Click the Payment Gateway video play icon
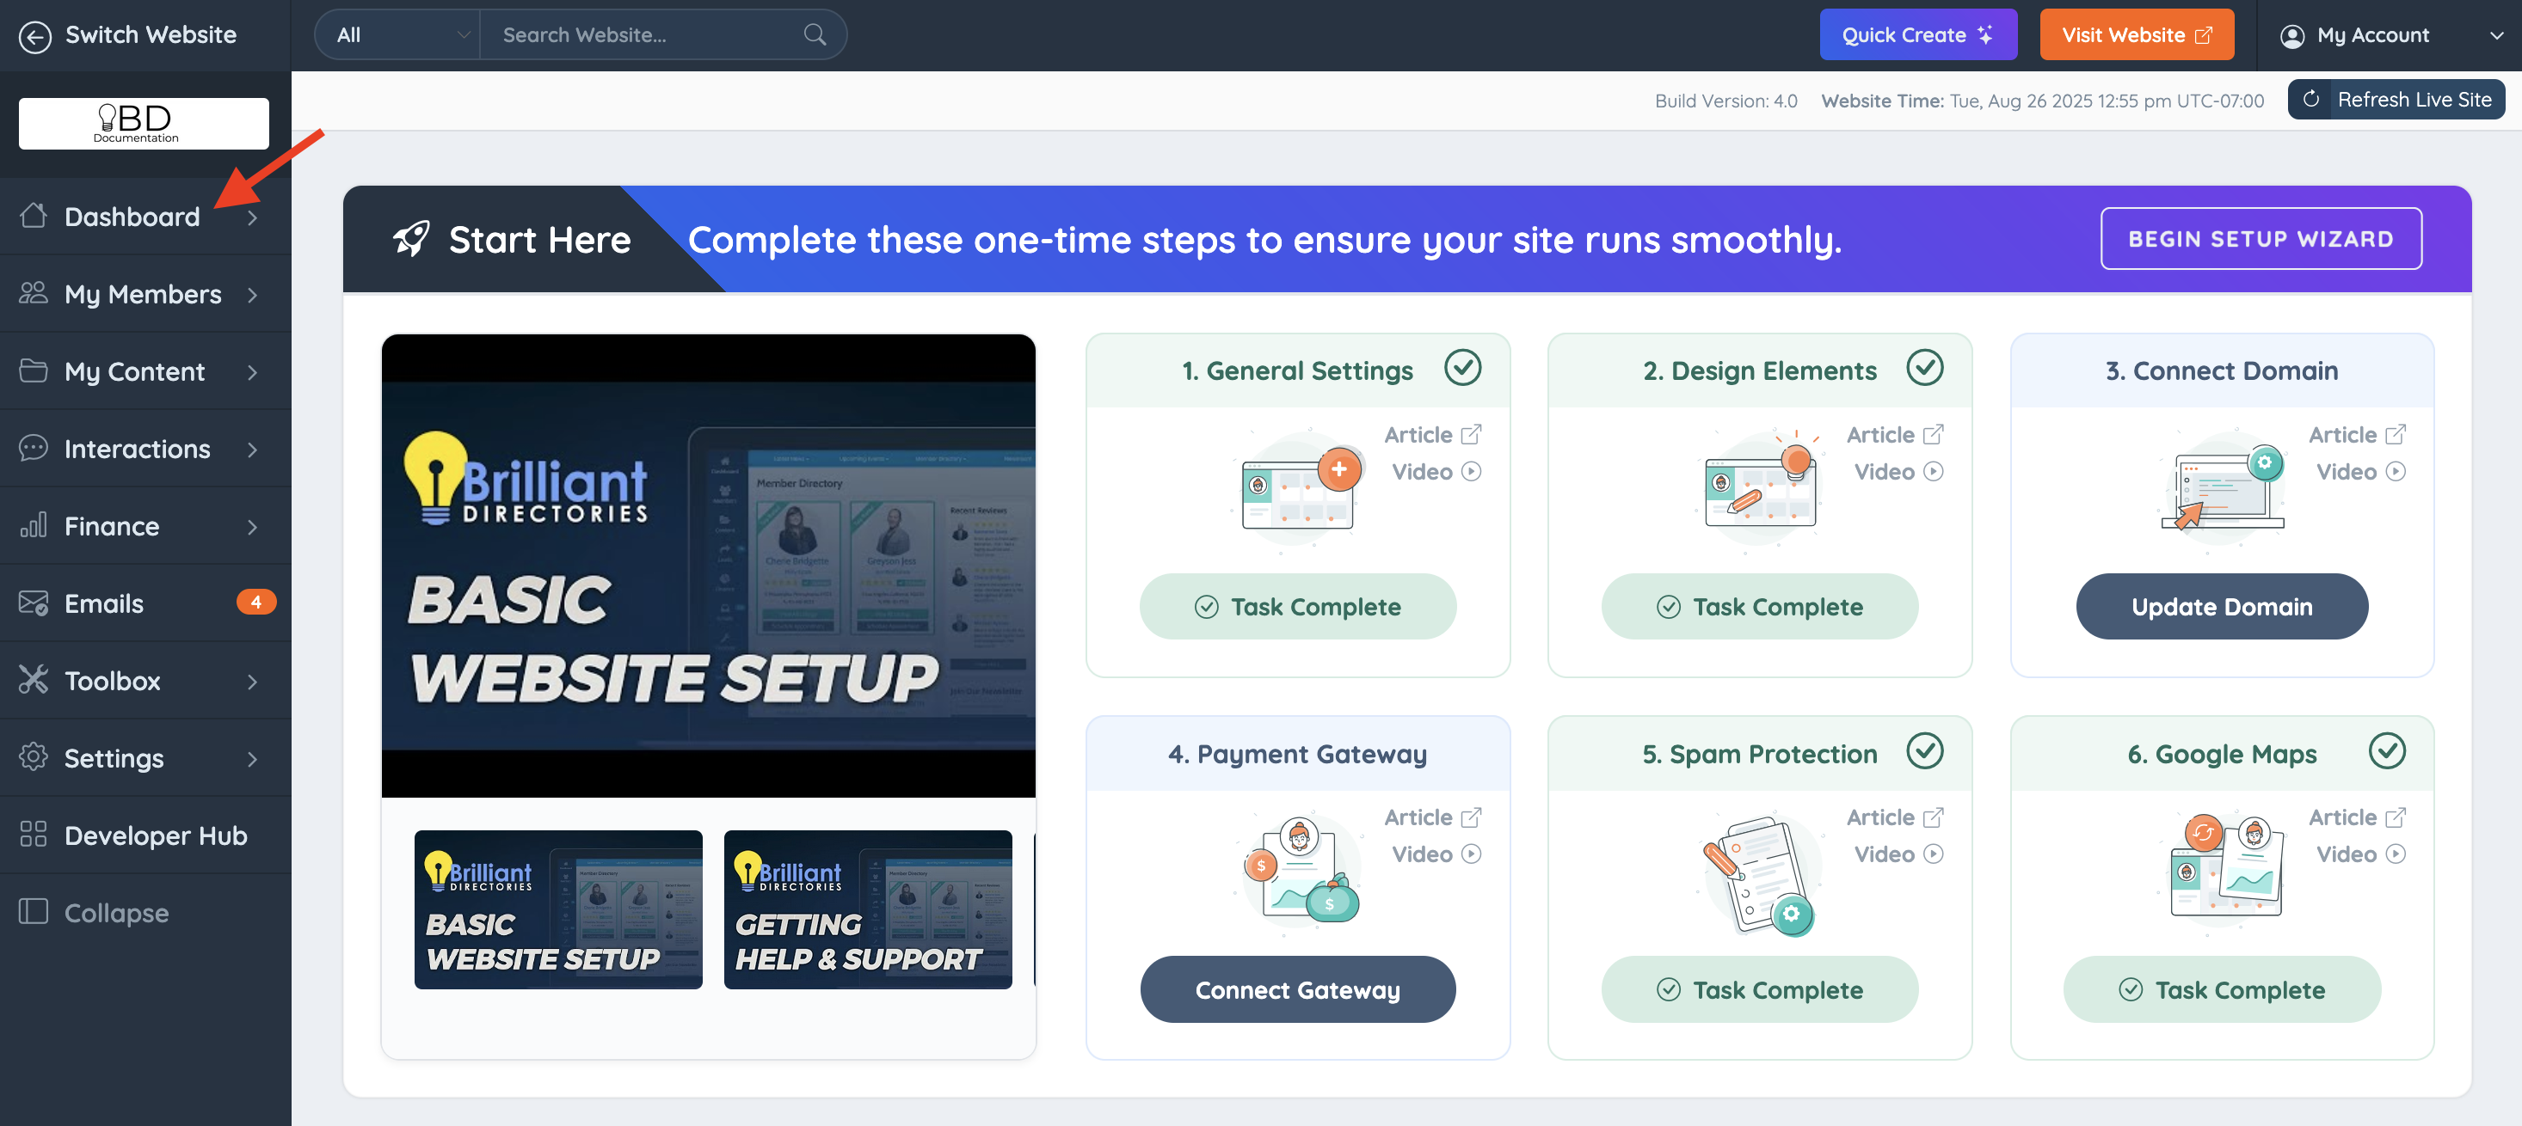Image resolution: width=2522 pixels, height=1126 pixels. 1472,854
